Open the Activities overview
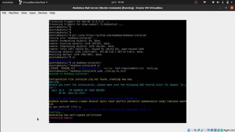235x132 pixels. pos(8,2)
